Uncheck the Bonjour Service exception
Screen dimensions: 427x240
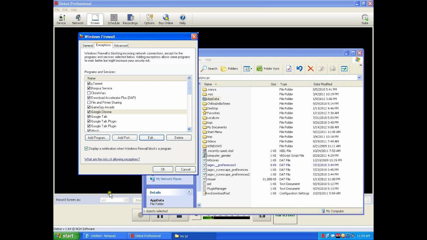click(89, 88)
